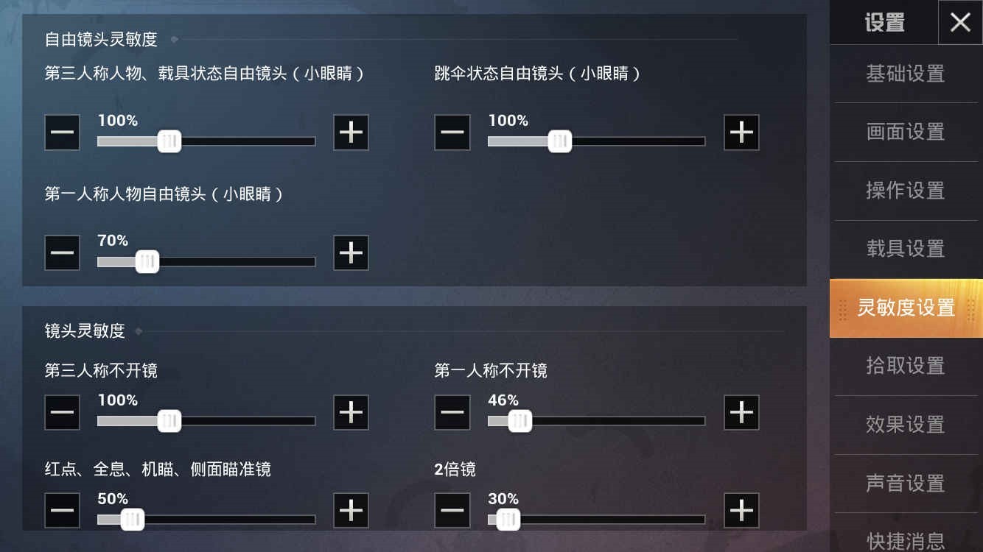Increase 第三人称人物、载具状态自由镜头 sensitivity with plus
The height and width of the screenshot is (552, 983).
pyautogui.click(x=351, y=132)
